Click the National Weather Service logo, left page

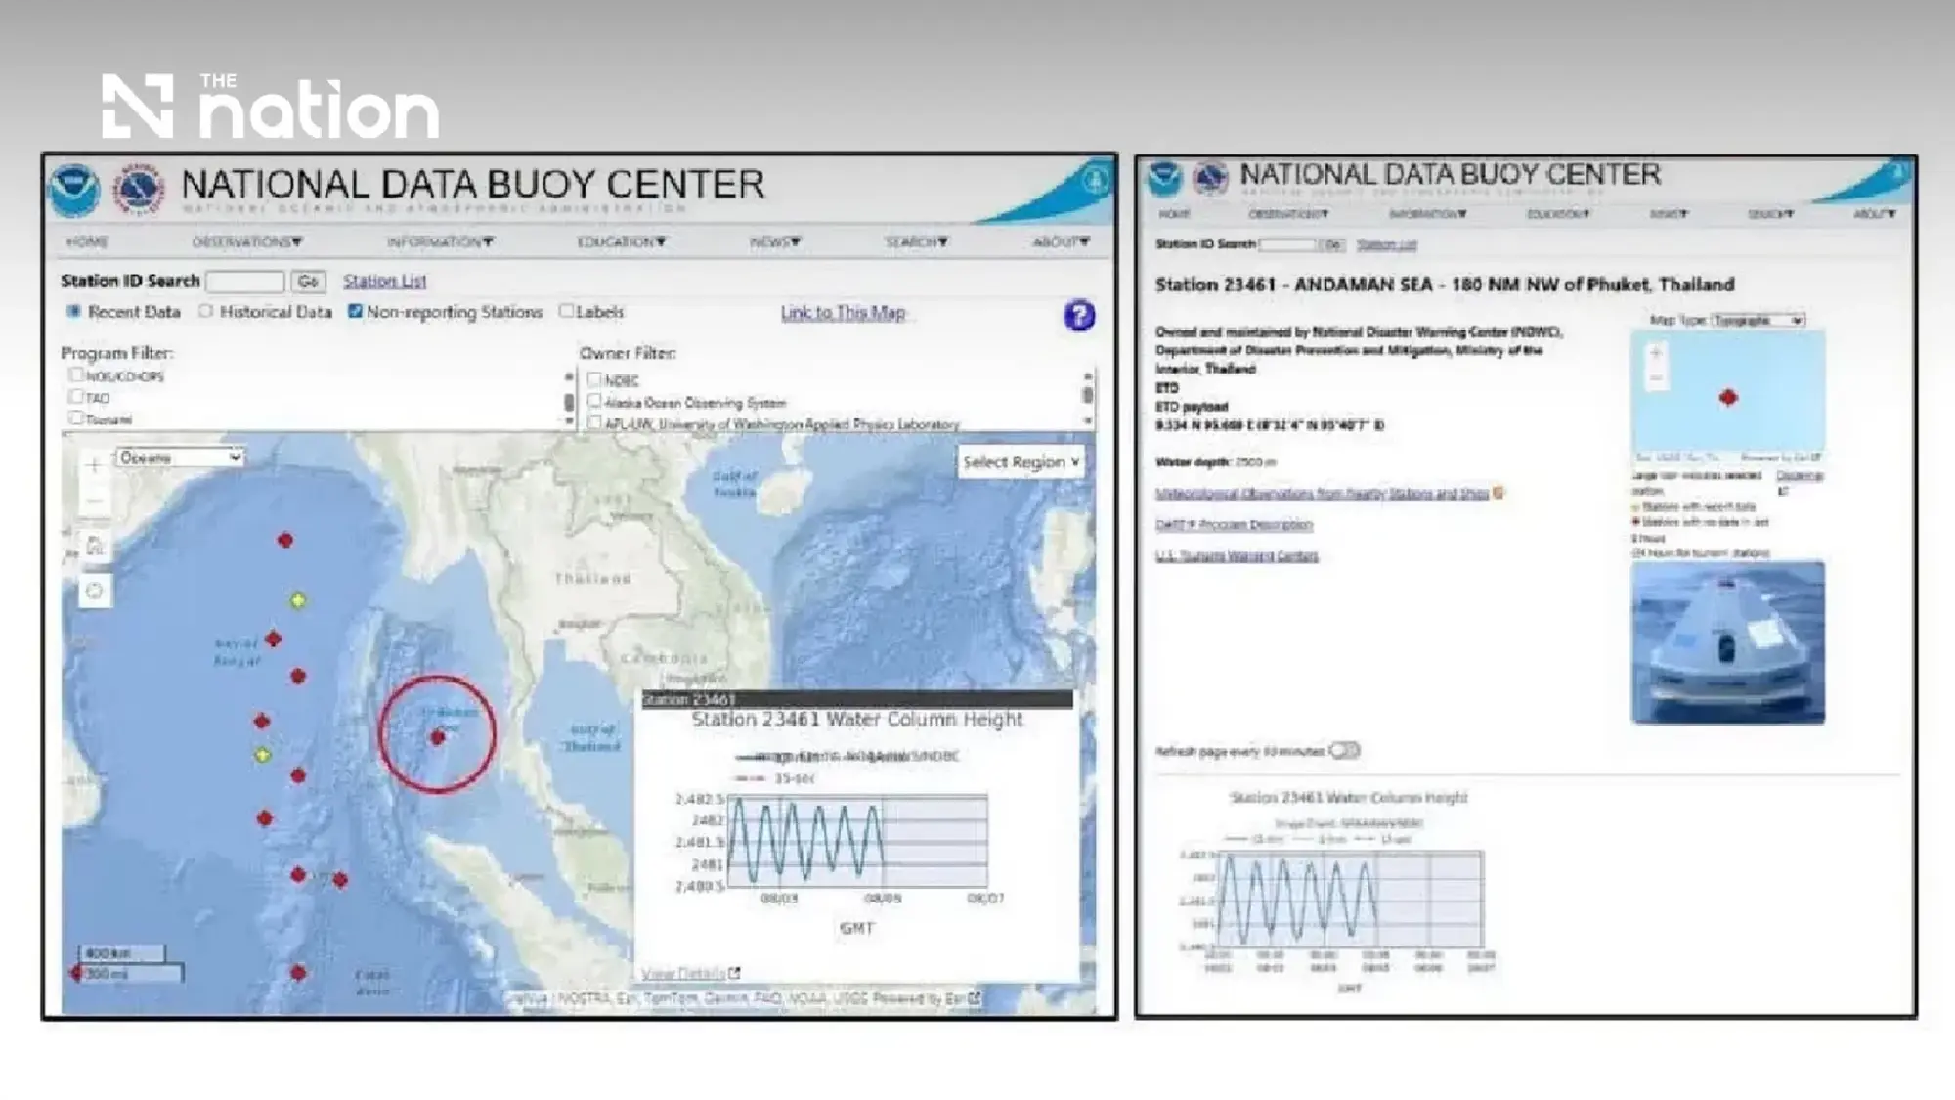[139, 190]
